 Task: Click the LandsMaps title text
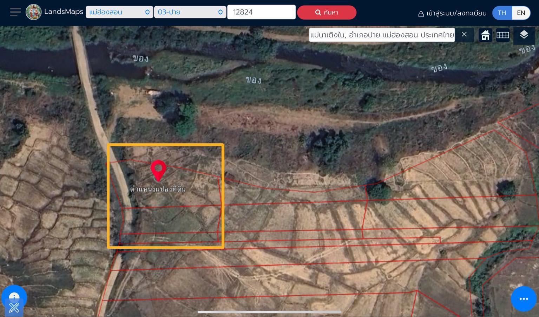pos(64,12)
